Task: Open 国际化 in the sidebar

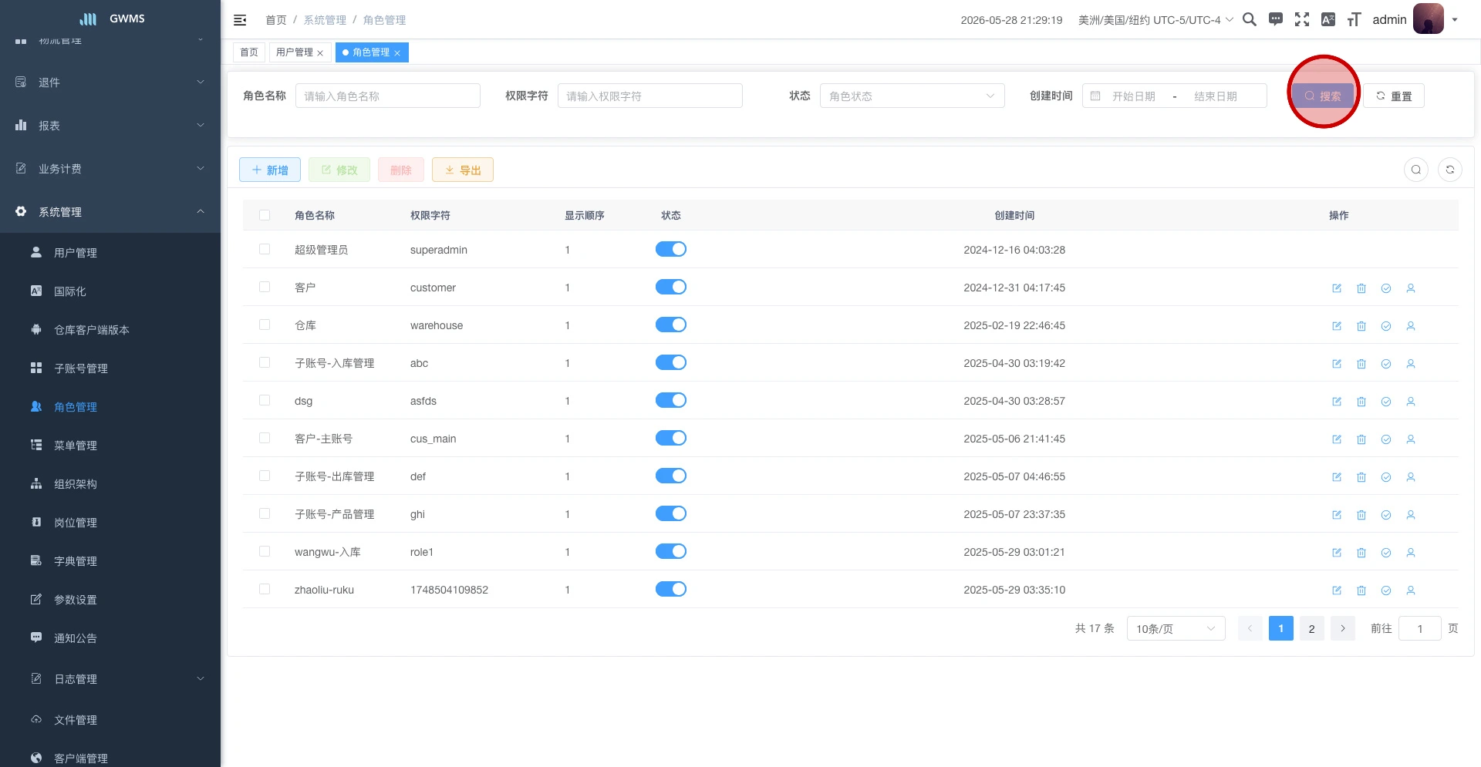Action: pyautogui.click(x=110, y=291)
